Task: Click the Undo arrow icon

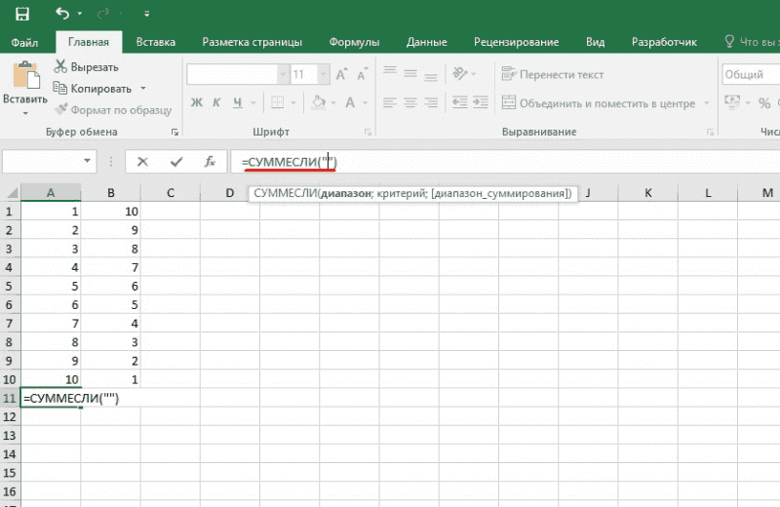Action: (63, 14)
